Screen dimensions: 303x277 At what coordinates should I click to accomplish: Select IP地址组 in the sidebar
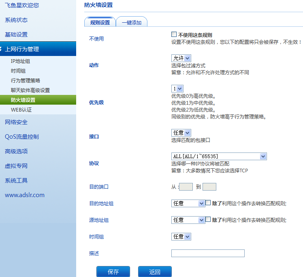click(x=20, y=61)
